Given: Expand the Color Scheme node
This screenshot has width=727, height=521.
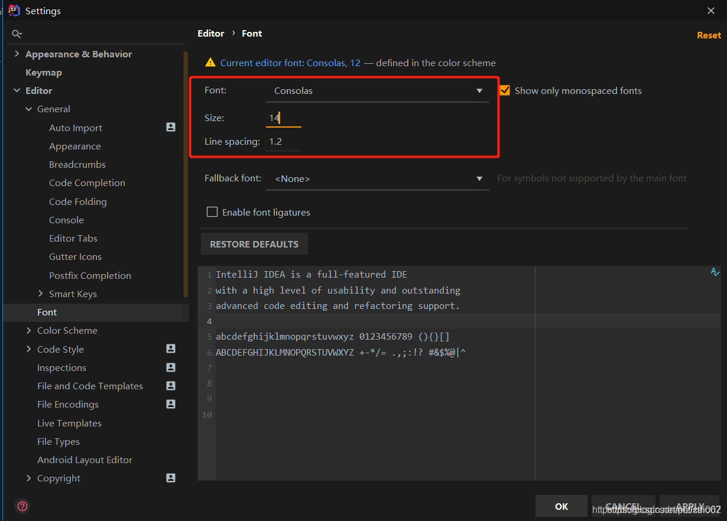Looking at the screenshot, I should (28, 330).
